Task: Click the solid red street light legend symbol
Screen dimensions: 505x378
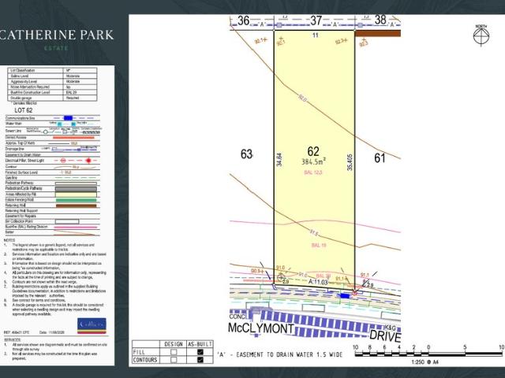Action: click(x=88, y=161)
